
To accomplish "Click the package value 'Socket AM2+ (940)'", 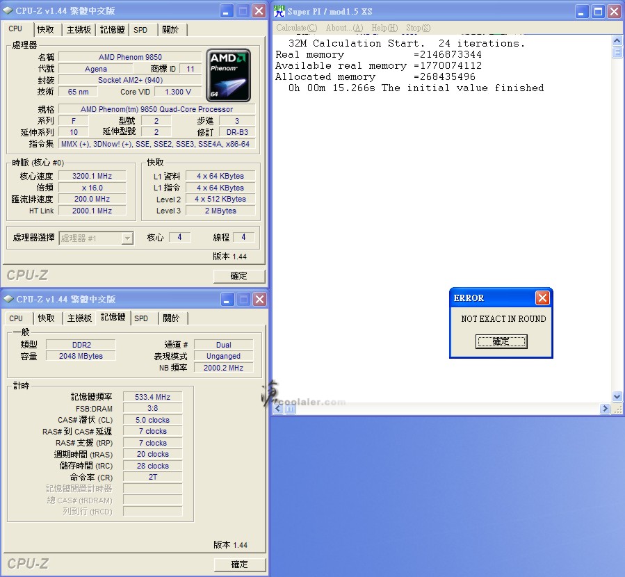I will (130, 80).
